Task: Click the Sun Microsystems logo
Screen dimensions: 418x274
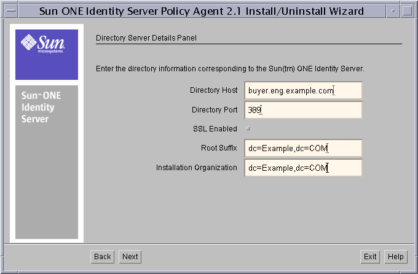Action: pyautogui.click(x=47, y=55)
